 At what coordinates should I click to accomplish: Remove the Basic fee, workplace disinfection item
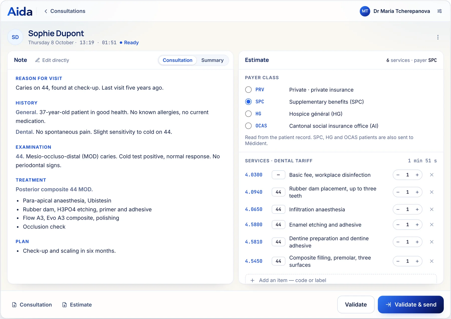[431, 175]
